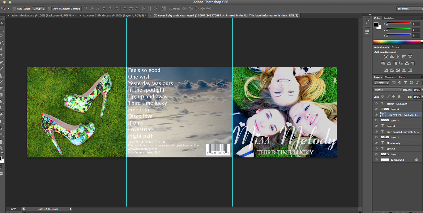Open the Normal blending mode dropdown
This screenshot has height=213, width=423.
coord(388,90)
